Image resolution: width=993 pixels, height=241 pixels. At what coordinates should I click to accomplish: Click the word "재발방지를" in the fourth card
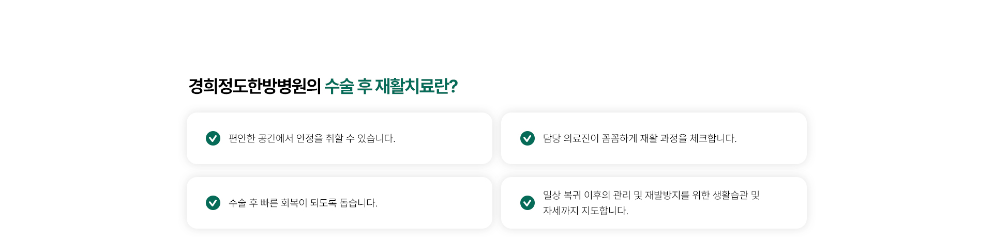667,195
